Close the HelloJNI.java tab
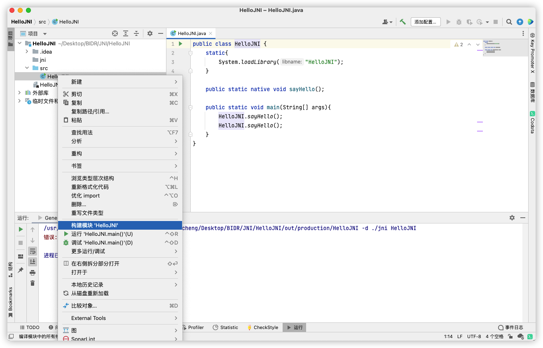Image resolution: width=543 pixels, height=348 pixels. pyautogui.click(x=211, y=33)
